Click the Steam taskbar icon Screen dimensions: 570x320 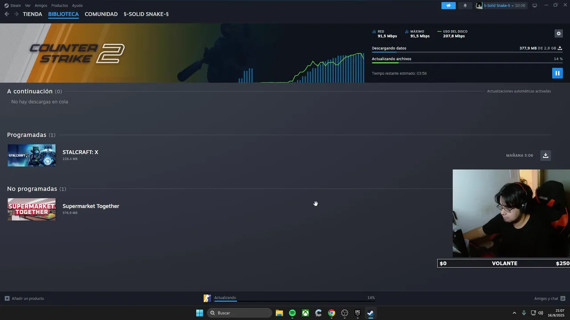[370, 313]
